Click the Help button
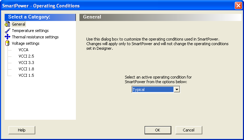Image resolution: width=244 pixels, height=140 pixels. 22,130
